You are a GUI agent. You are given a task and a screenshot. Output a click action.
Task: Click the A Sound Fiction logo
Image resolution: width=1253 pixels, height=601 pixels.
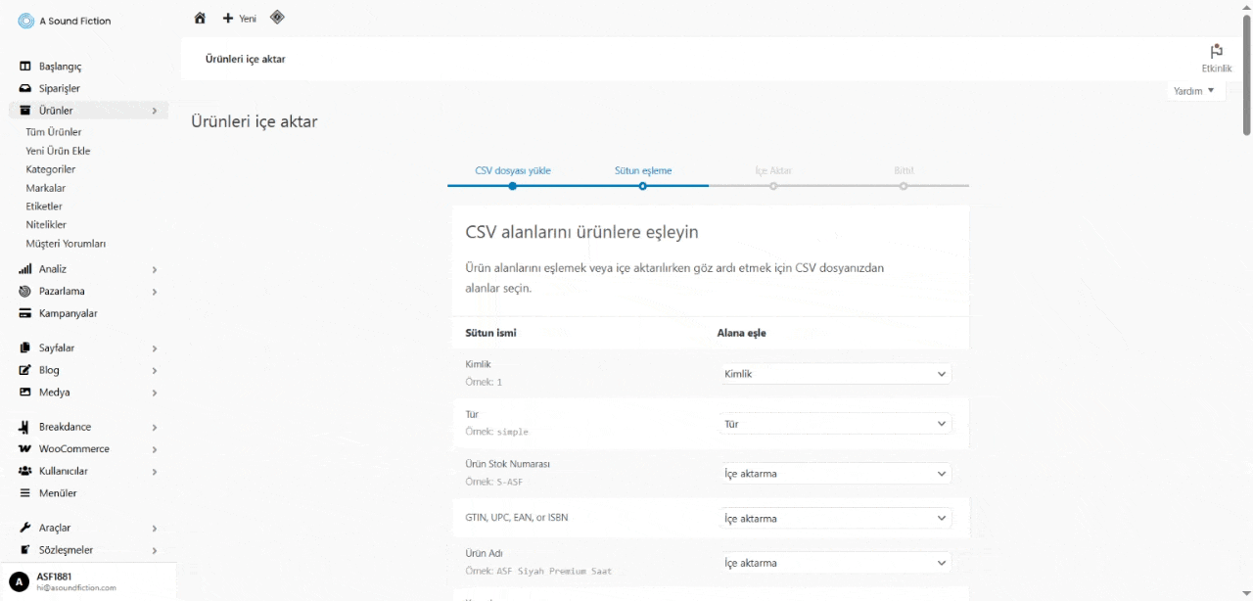pos(26,21)
